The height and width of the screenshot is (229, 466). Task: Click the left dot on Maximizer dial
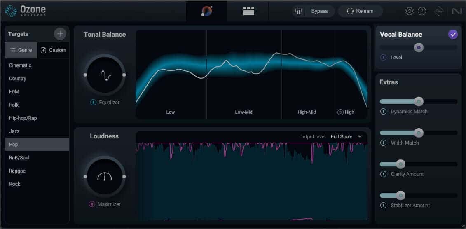tap(85, 177)
